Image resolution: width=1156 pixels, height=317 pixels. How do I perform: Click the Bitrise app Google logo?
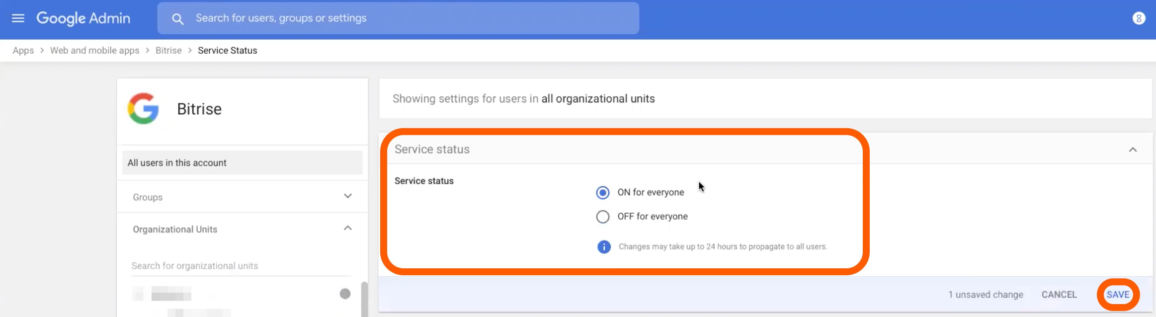pos(143,108)
